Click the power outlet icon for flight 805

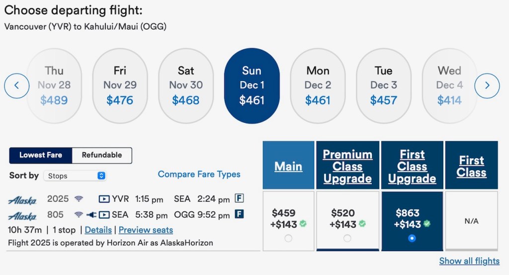click(91, 215)
